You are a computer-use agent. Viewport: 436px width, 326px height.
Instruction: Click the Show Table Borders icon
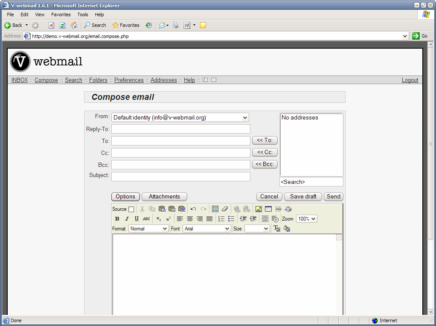pyautogui.click(x=265, y=219)
